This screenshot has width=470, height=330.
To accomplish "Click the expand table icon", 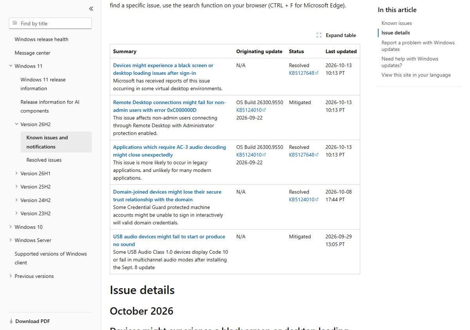I will click(319, 35).
